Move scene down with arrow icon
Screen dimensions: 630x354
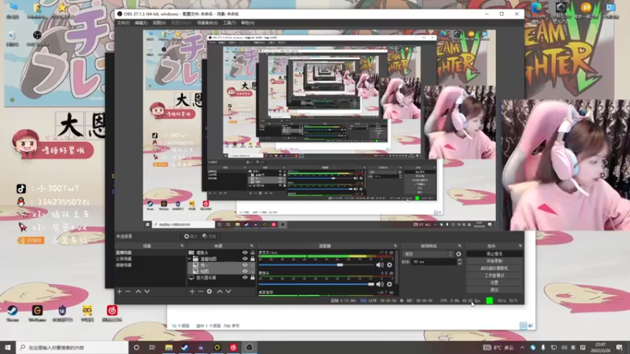(x=147, y=291)
